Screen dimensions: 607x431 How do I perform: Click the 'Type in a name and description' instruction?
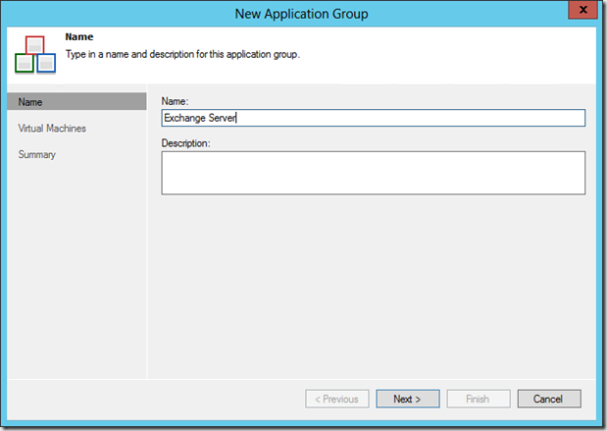[x=182, y=54]
